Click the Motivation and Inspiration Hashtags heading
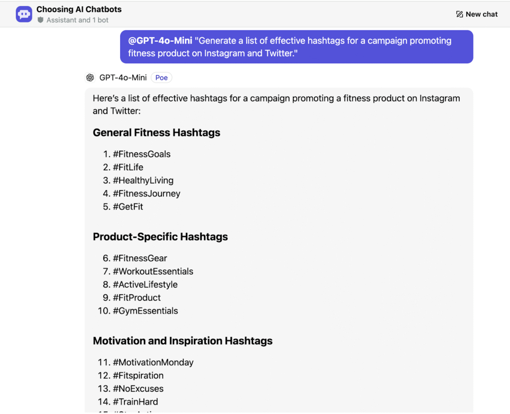The image size is (510, 414). (x=183, y=341)
